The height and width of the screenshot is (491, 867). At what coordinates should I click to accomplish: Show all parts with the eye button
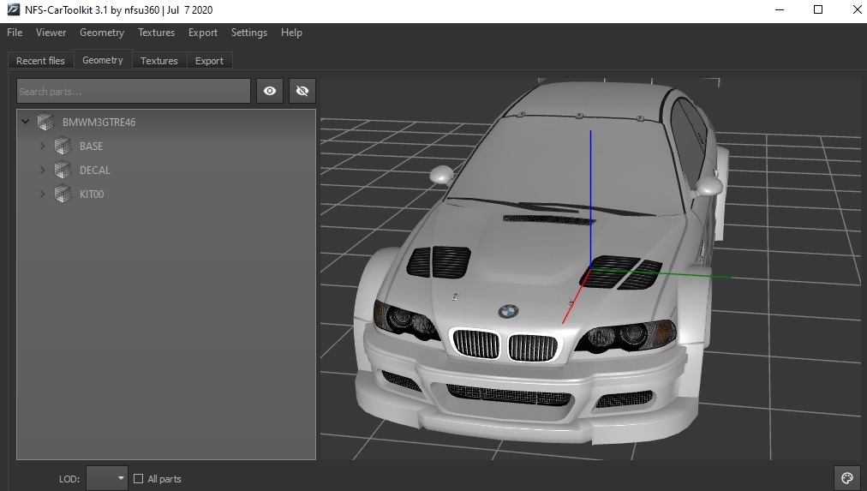click(270, 91)
